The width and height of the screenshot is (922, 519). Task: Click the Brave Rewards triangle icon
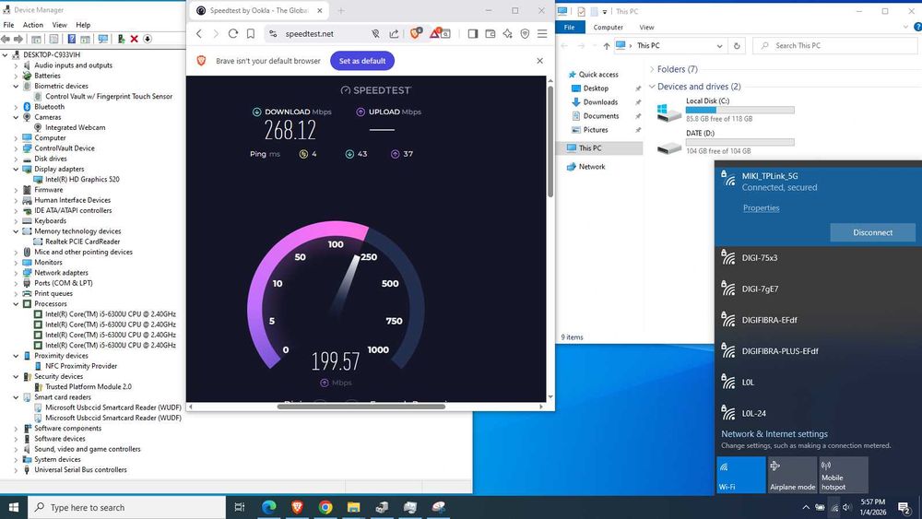[434, 33]
